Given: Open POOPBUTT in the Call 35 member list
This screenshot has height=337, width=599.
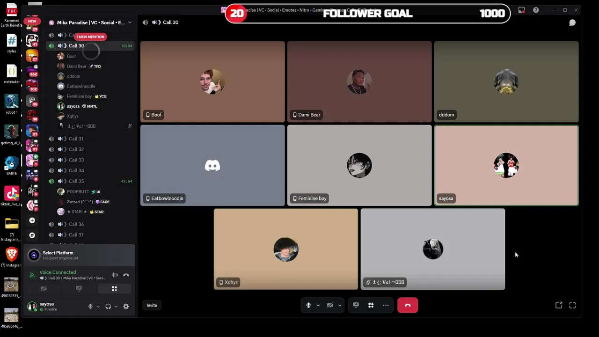Looking at the screenshot, I should tap(95, 191).
